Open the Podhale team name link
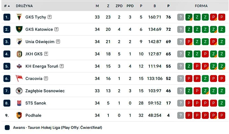 (x=33, y=115)
